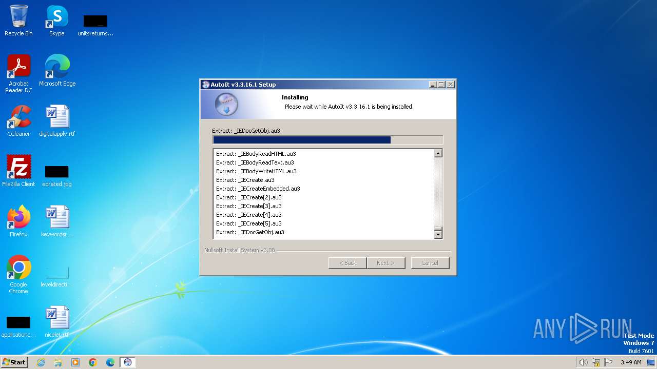Open Windows Media Player taskbar icon
Screen dimensions: 657x369
coord(75,362)
